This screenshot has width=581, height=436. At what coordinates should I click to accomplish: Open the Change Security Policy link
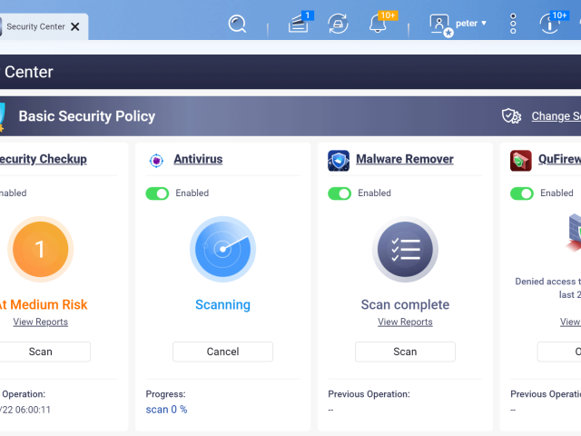pyautogui.click(x=554, y=116)
